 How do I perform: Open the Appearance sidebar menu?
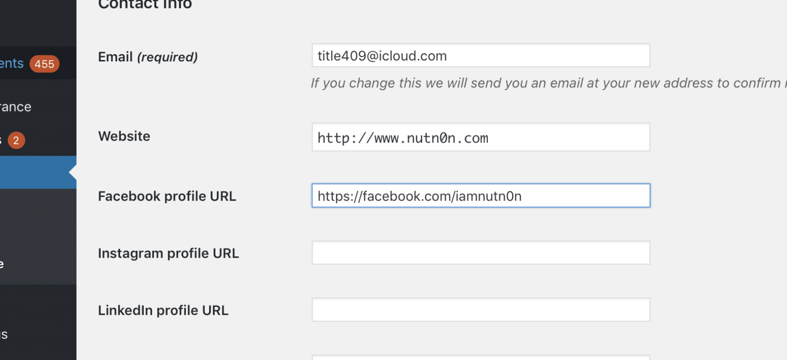[x=16, y=107]
